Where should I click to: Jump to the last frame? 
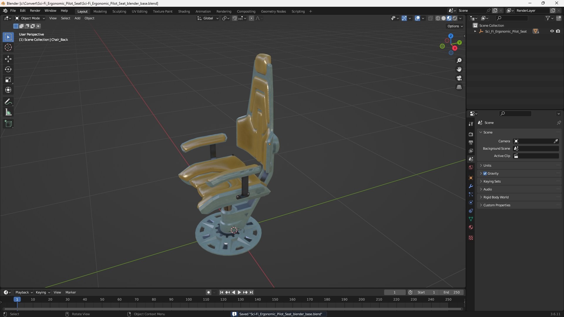click(251, 292)
